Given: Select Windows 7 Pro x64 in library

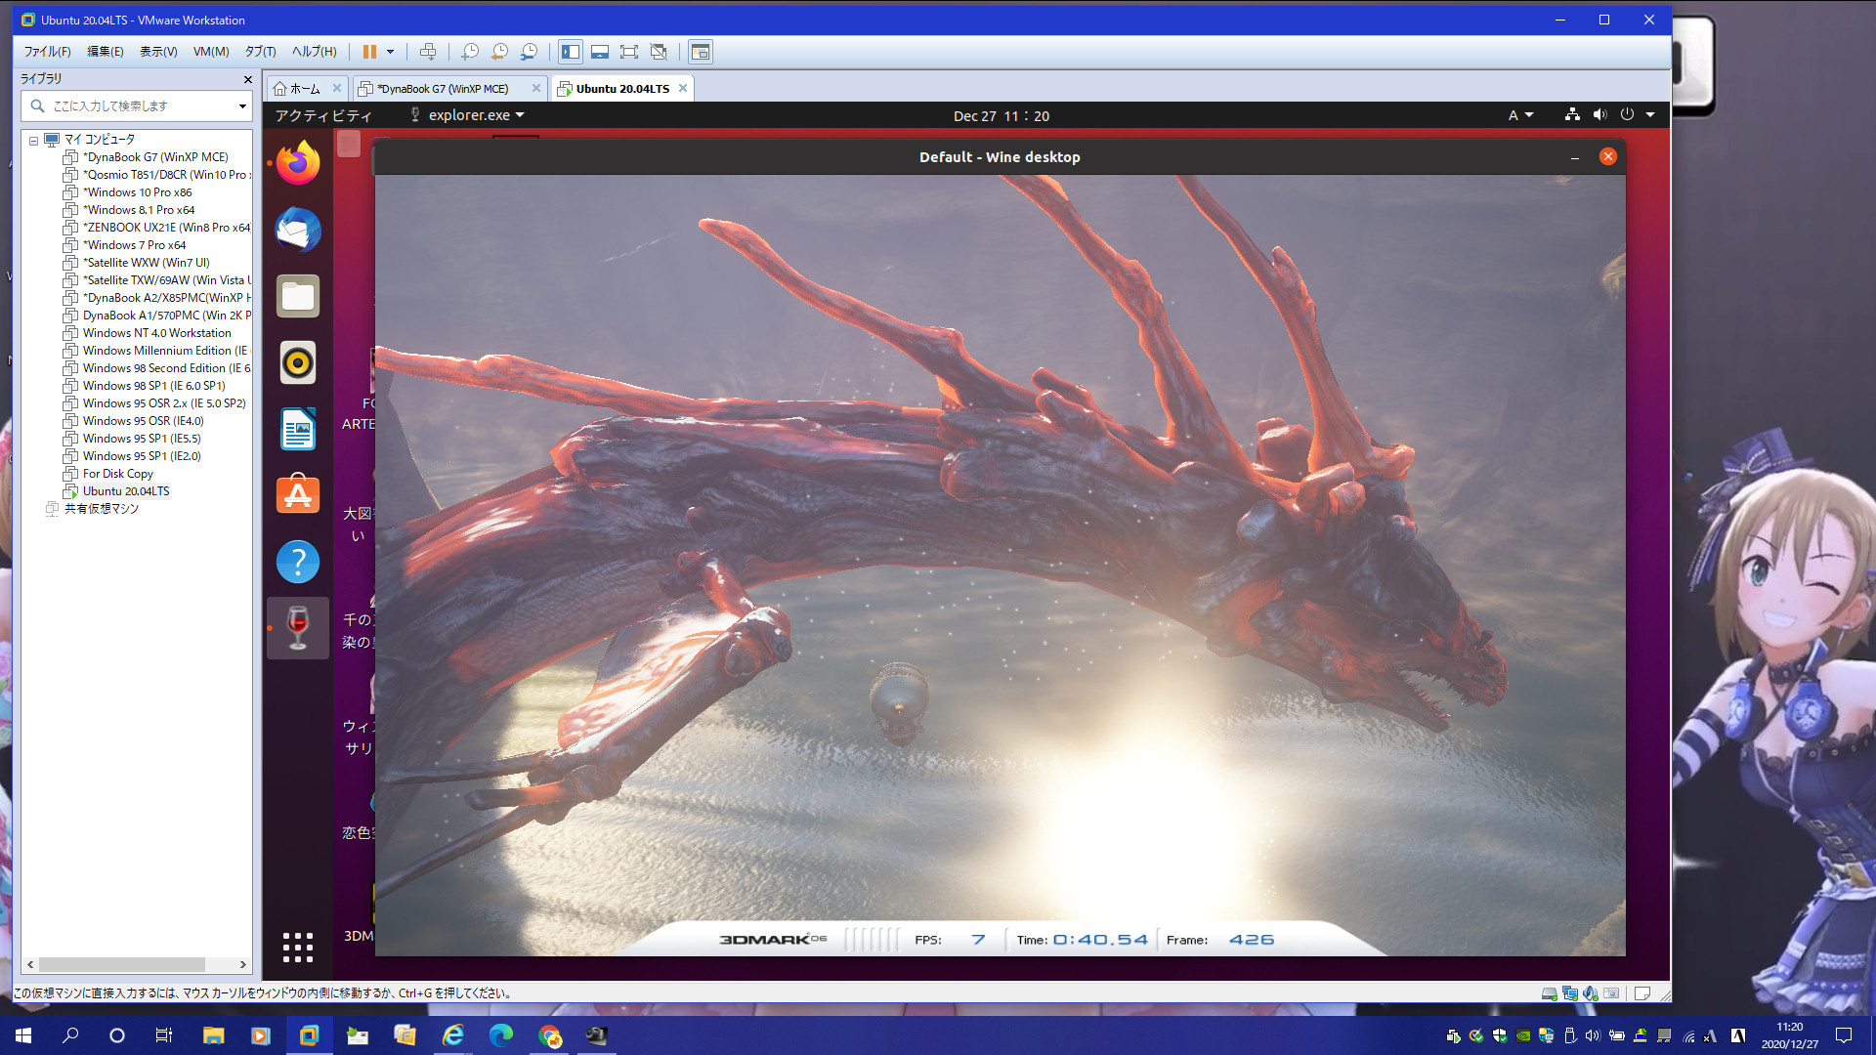Looking at the screenshot, I should (x=134, y=245).
